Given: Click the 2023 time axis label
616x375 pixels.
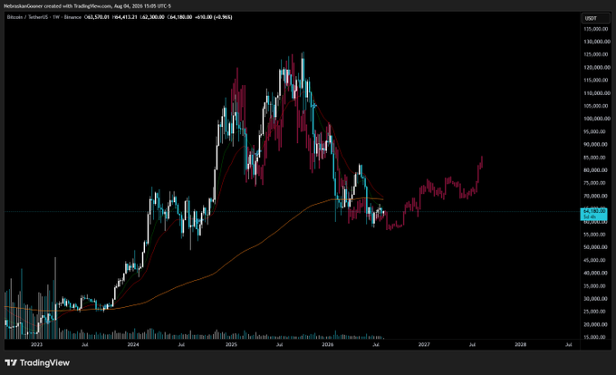Looking at the screenshot, I should pyautogui.click(x=36, y=345).
